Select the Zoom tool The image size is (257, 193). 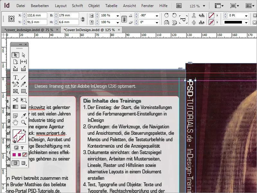[23, 122]
